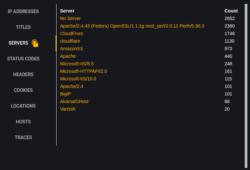
Task: Open the HEADERS tab
Action: point(23,74)
